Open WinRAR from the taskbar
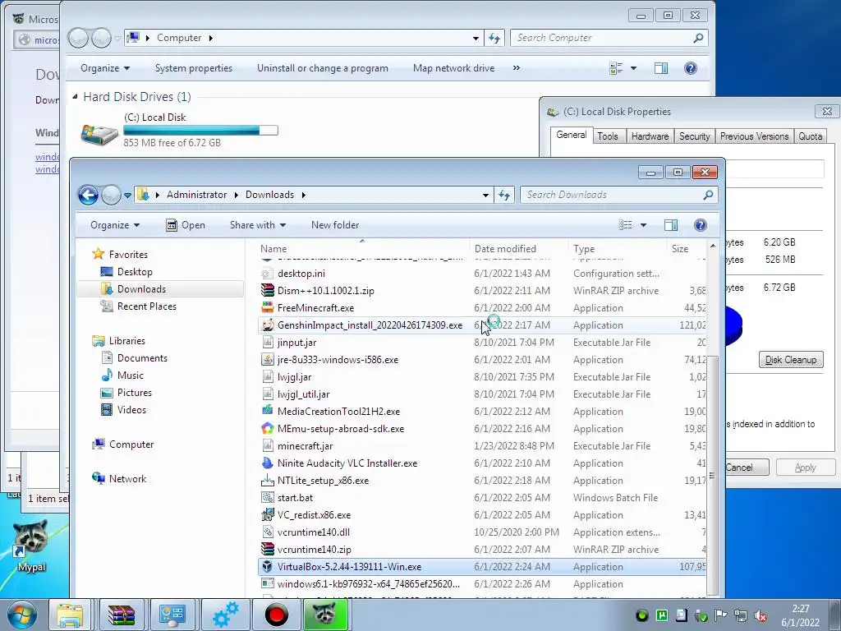 (122, 615)
